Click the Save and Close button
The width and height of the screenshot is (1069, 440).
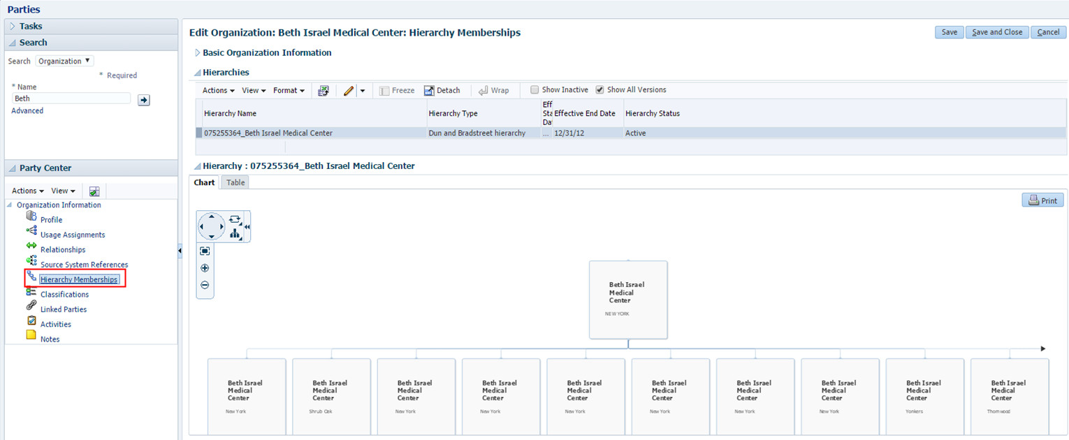(x=997, y=32)
